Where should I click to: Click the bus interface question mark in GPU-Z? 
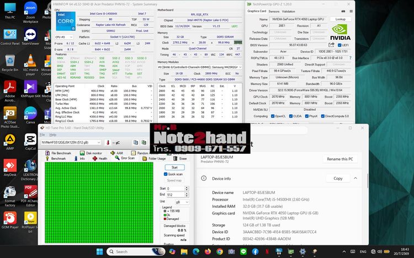(x=350, y=58)
